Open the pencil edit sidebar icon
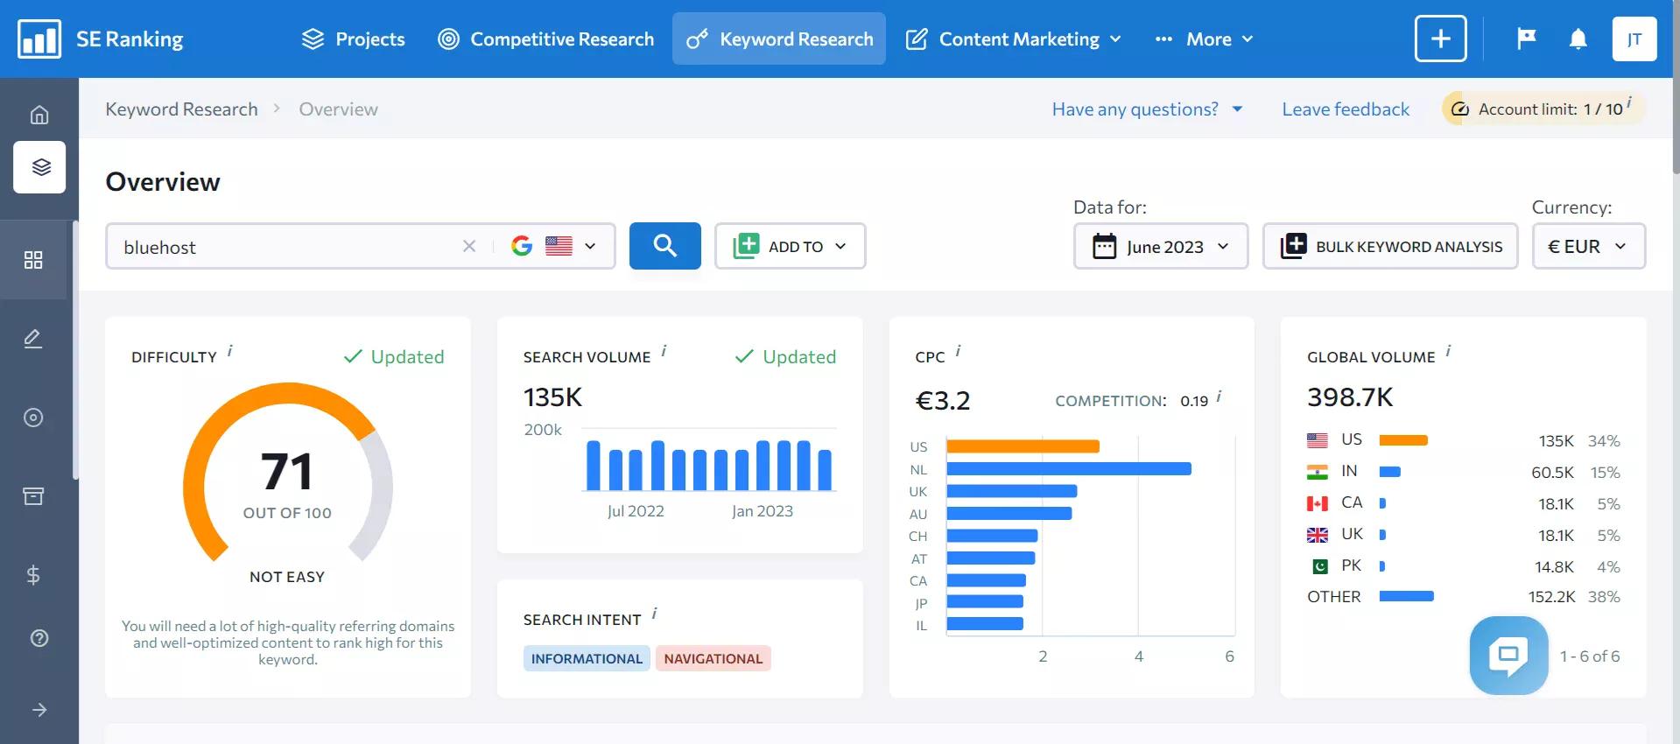This screenshot has width=1680, height=744. tap(33, 339)
